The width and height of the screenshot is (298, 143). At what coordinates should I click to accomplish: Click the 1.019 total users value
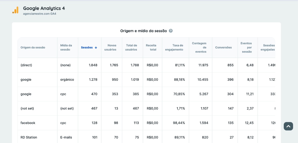pos(135,79)
